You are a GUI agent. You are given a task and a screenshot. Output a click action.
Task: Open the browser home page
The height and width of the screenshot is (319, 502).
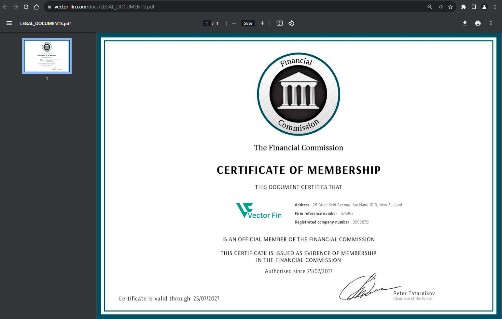pos(36,7)
